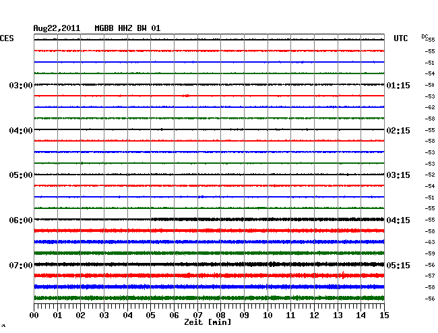
Task: Select minute tick label 06
Action: coord(174,315)
